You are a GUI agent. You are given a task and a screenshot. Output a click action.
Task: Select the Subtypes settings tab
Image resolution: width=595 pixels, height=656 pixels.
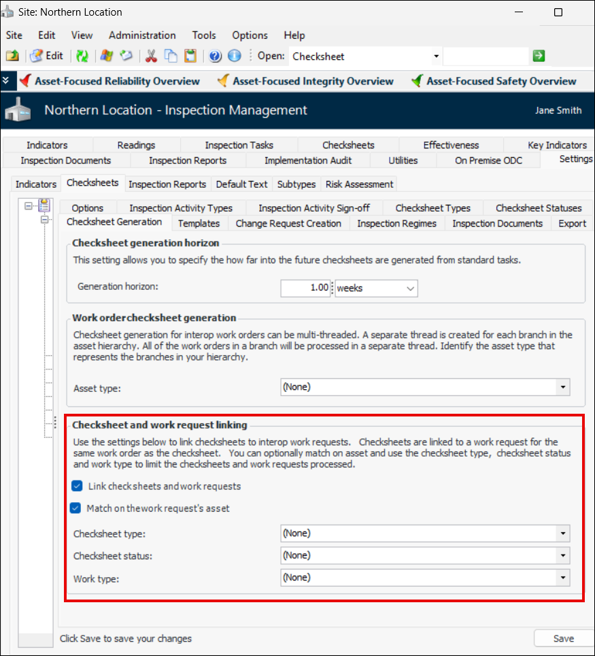coord(296,184)
